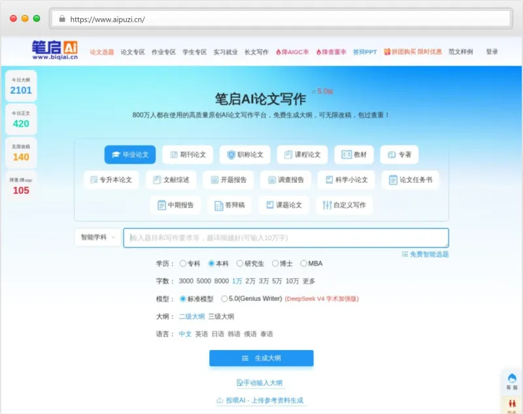Choose 三级大纲 outline level

click(x=221, y=317)
